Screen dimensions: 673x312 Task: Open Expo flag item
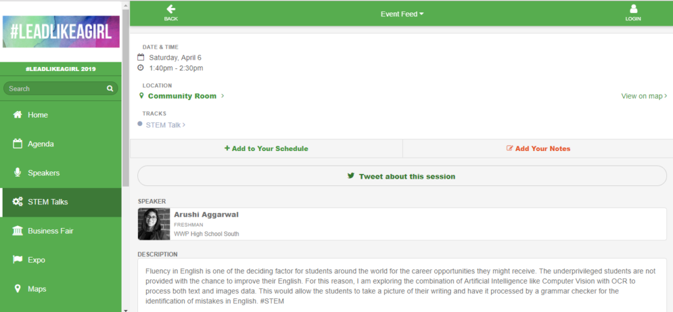point(61,260)
